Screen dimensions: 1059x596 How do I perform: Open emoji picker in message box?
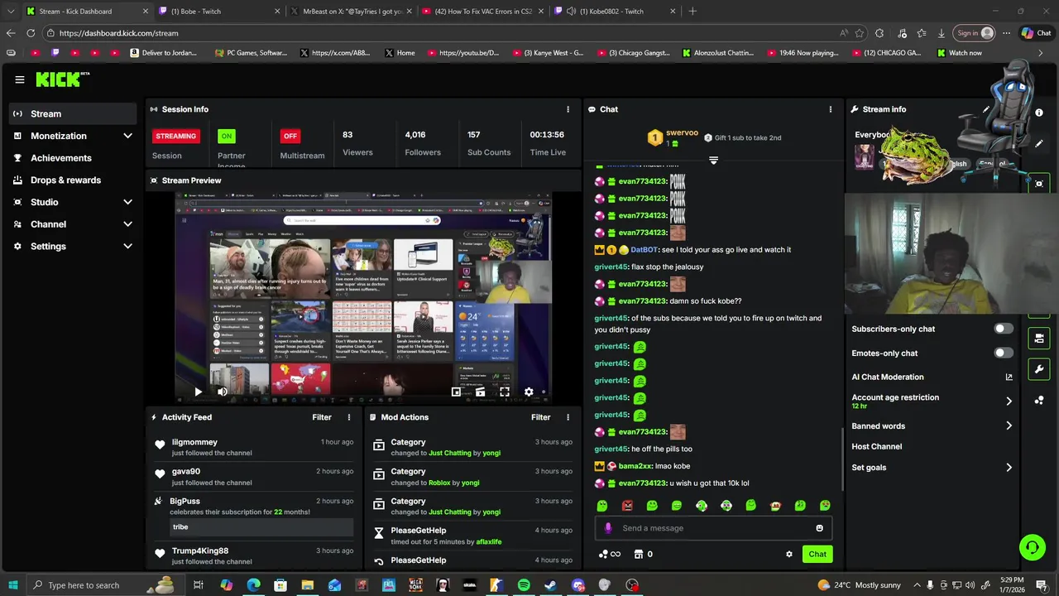pyautogui.click(x=819, y=528)
